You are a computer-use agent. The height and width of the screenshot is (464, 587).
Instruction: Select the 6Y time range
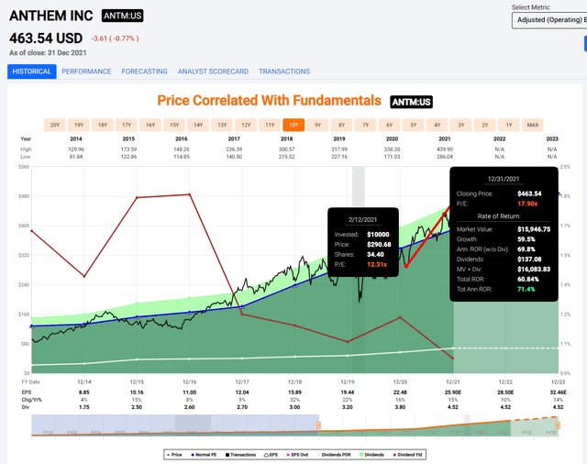click(x=389, y=125)
